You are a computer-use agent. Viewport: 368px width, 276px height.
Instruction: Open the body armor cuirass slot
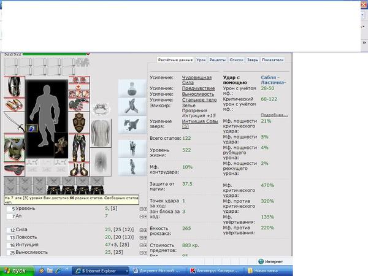pyautogui.click(x=14, y=148)
